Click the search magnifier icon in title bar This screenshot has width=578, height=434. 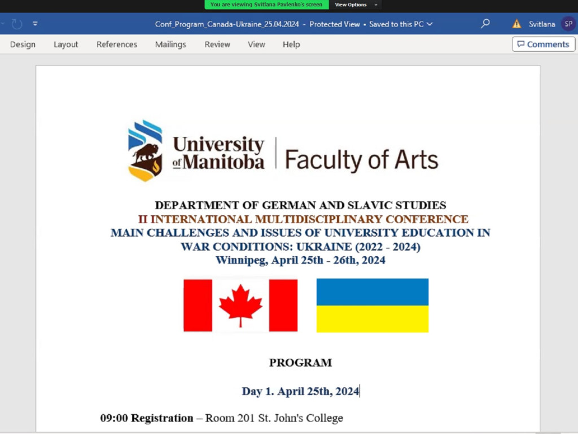[485, 24]
